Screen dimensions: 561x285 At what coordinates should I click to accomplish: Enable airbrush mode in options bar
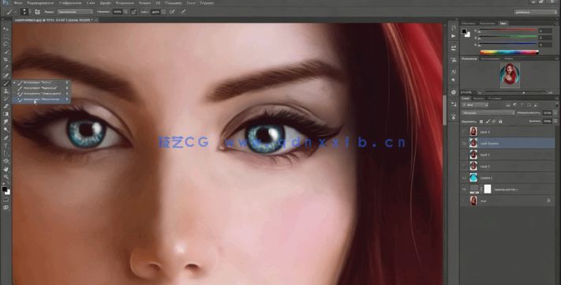(x=172, y=12)
